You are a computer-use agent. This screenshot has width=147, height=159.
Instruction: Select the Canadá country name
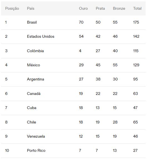point(34,94)
